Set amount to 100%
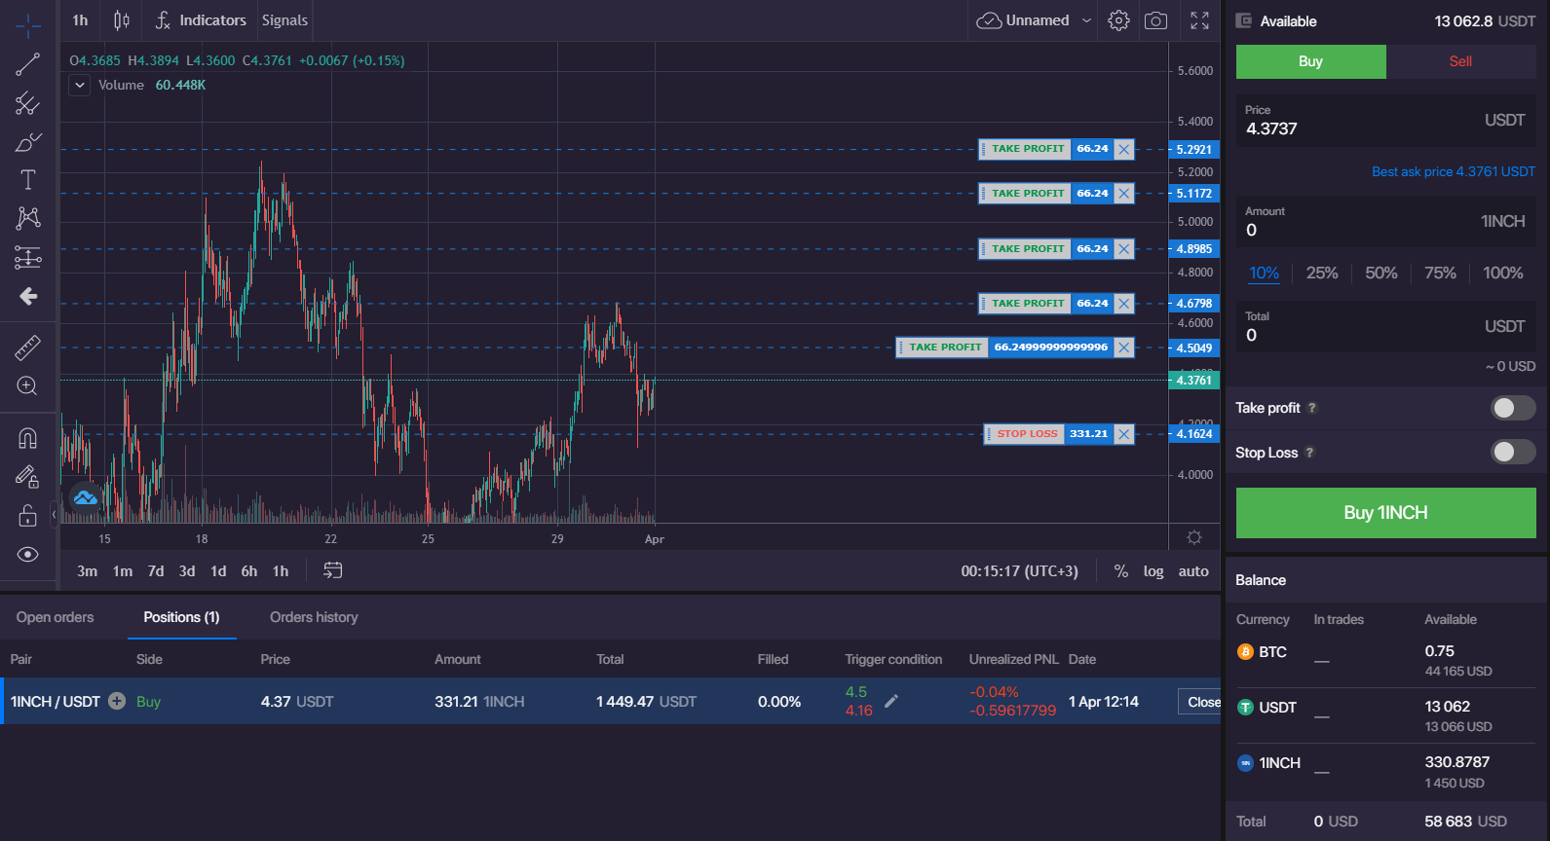 tap(1503, 274)
